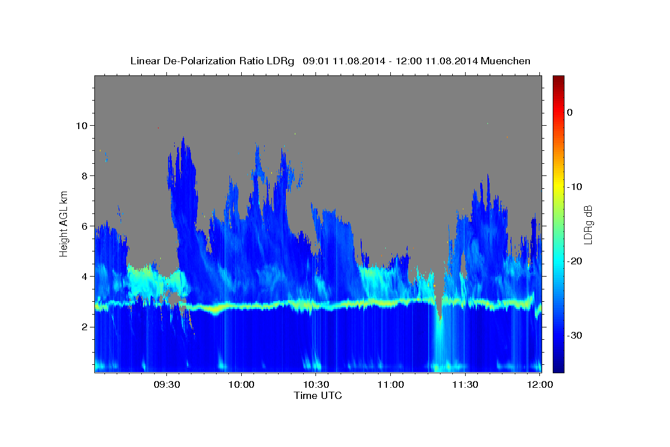Click the 10:30 time tick label

[316, 385]
